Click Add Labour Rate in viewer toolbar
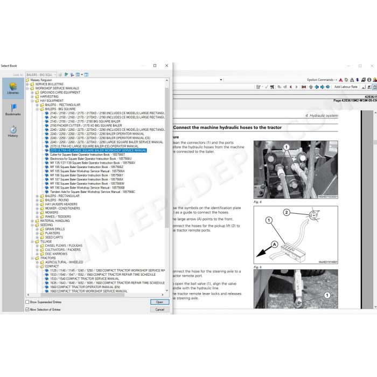The height and width of the screenshot is (377, 377). [x=346, y=87]
